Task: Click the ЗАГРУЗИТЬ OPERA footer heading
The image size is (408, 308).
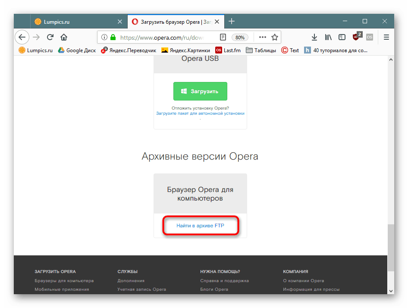Action: pos(55,272)
